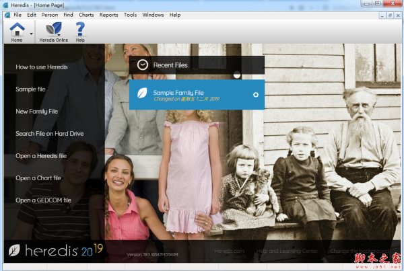Click Change the background link
The image size is (404, 271).
point(359,251)
